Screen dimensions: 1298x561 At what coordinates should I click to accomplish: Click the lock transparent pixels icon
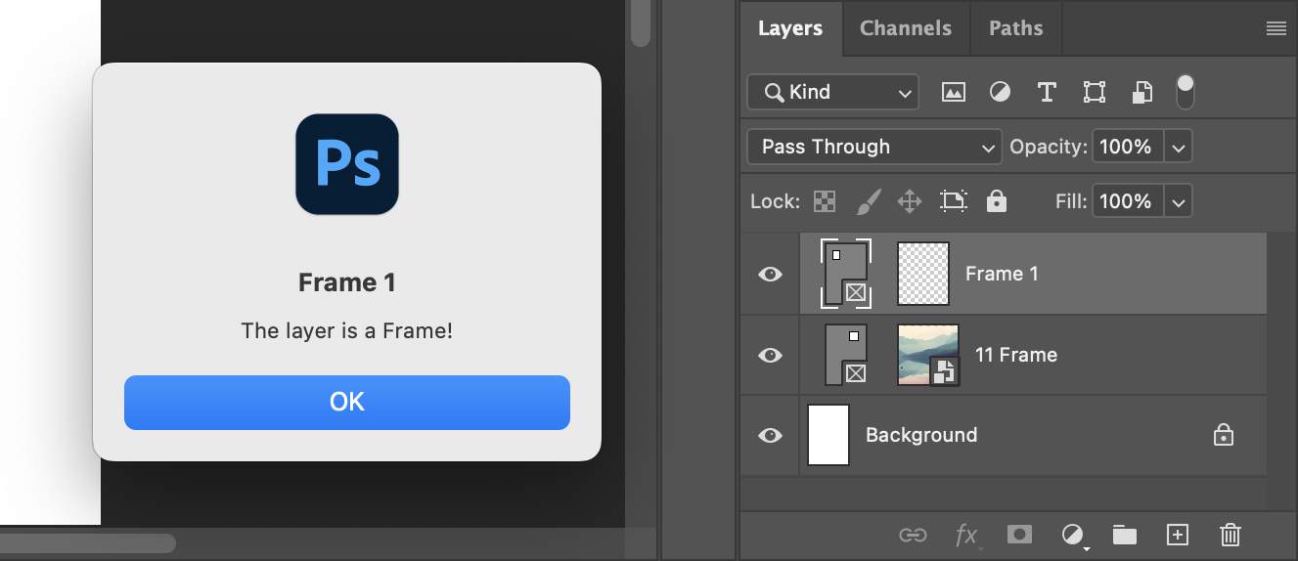point(825,201)
